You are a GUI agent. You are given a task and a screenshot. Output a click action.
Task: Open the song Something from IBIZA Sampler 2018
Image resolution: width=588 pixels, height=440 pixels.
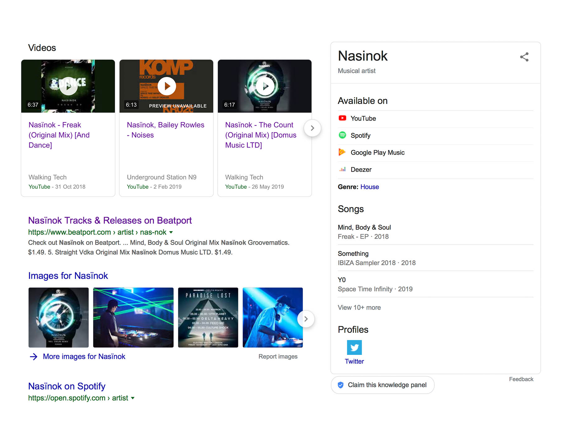tap(353, 254)
